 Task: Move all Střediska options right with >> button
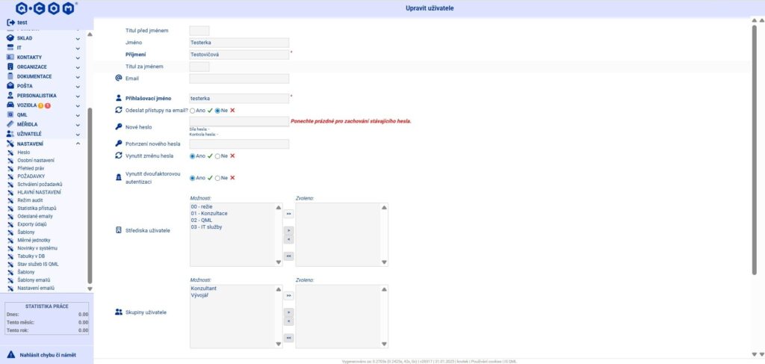[288, 214]
